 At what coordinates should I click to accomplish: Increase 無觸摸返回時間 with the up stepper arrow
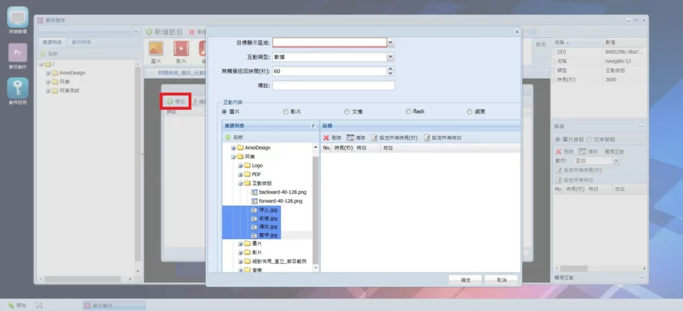(x=391, y=68)
